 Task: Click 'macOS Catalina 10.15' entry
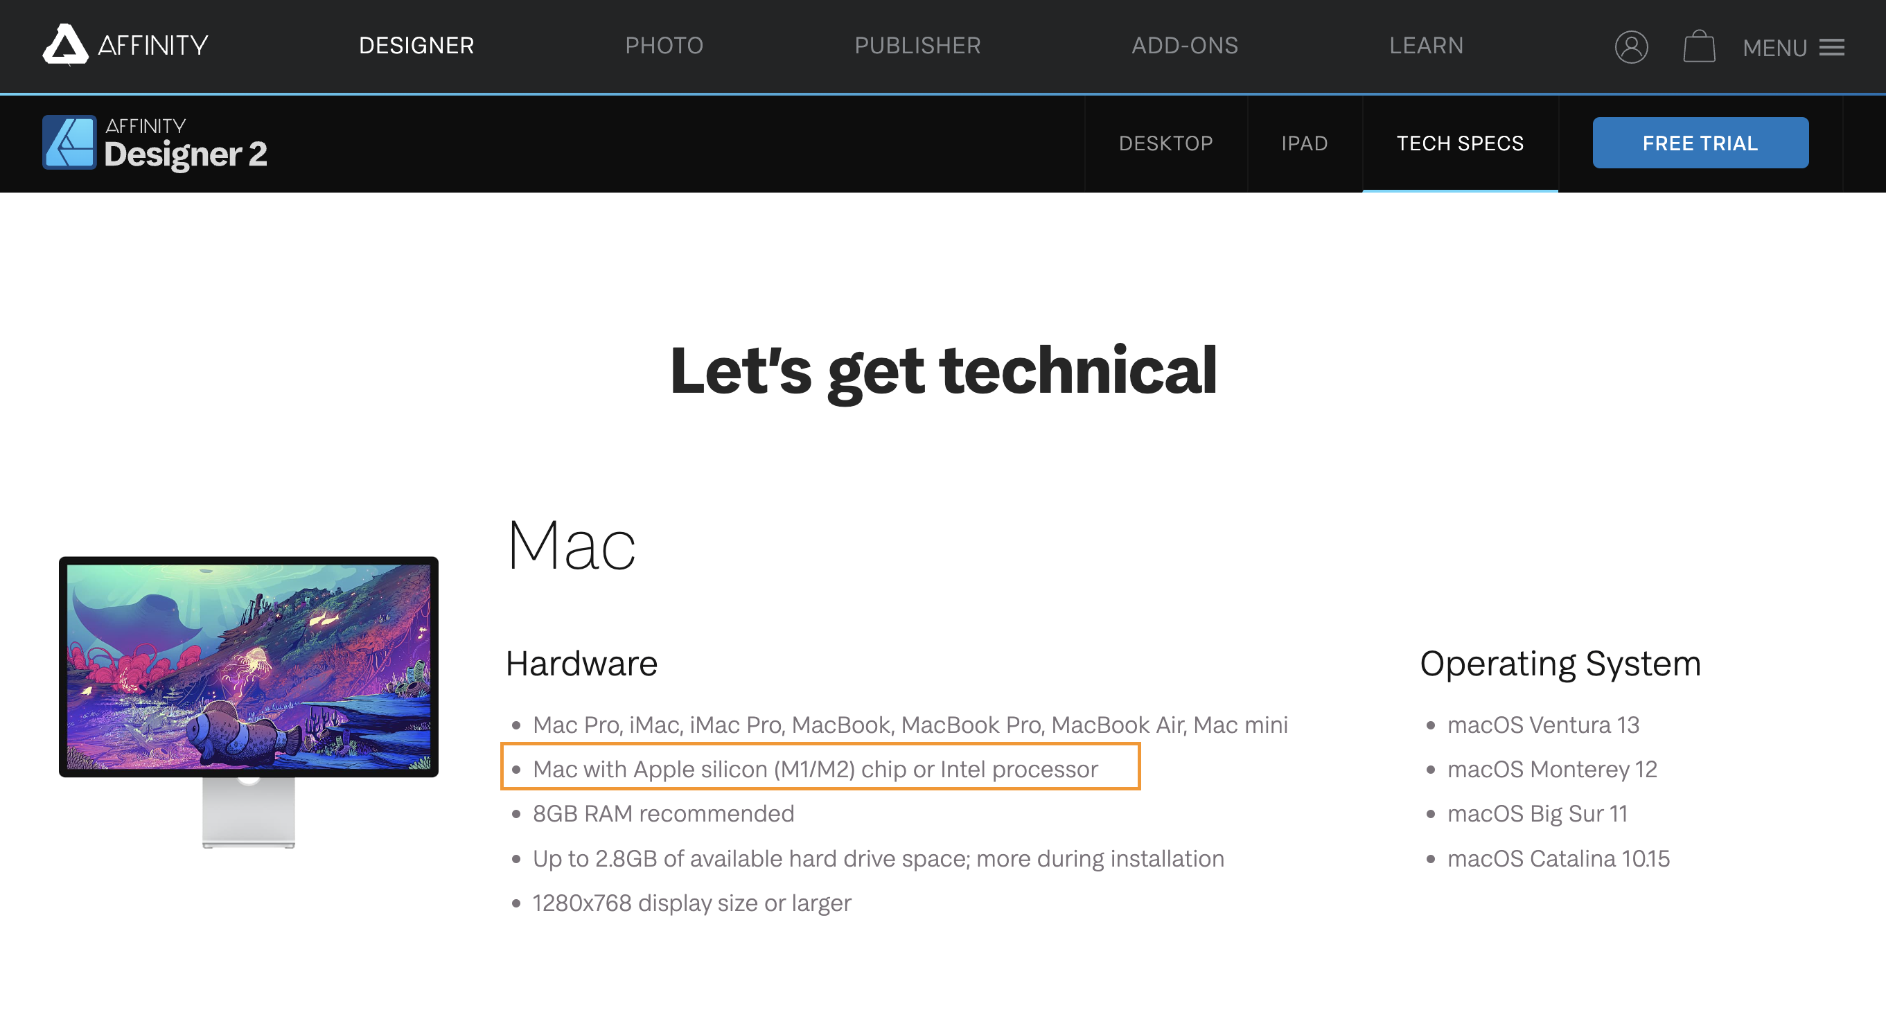[x=1559, y=858]
